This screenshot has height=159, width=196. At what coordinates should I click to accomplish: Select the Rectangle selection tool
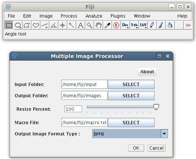[x=9, y=25]
